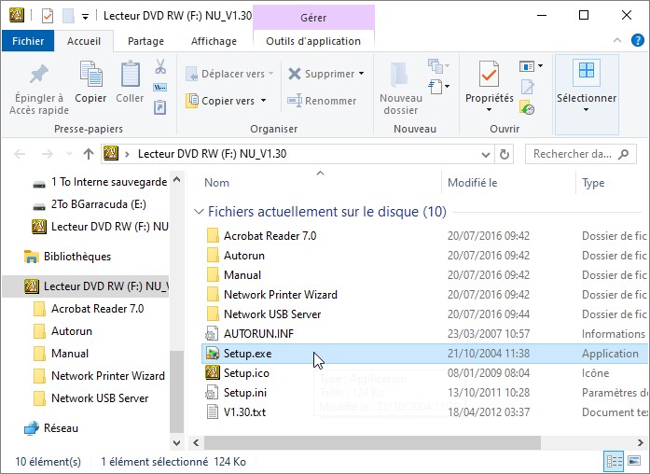This screenshot has width=650, height=474.
Task: Select Manual folder in navigation tree
Action: click(70, 354)
